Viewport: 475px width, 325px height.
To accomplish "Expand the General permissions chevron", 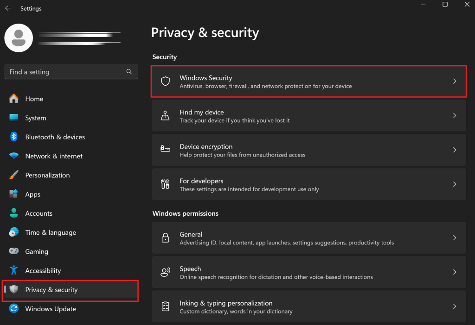I will click(455, 237).
